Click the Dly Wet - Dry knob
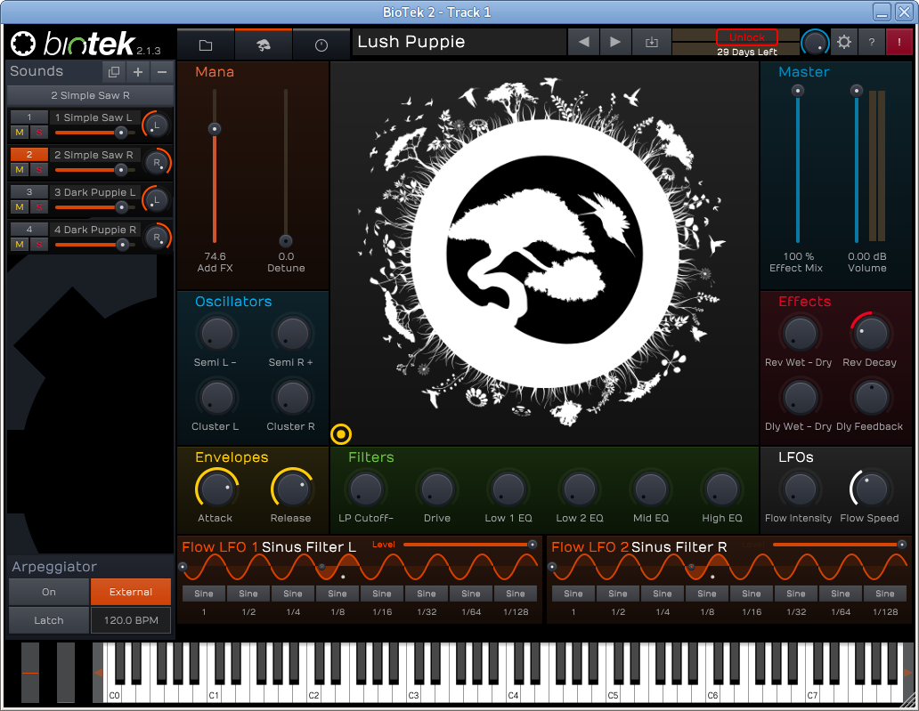Image resolution: width=919 pixels, height=711 pixels. (800, 398)
